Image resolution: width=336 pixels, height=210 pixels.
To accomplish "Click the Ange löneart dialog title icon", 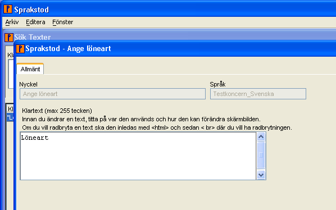I will tap(20, 49).
